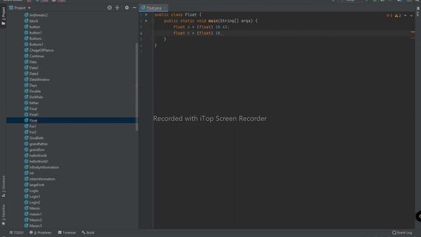Viewport: 421px width, 237px height.
Task: Click the locate-in-tree target icon
Action: click(110, 8)
